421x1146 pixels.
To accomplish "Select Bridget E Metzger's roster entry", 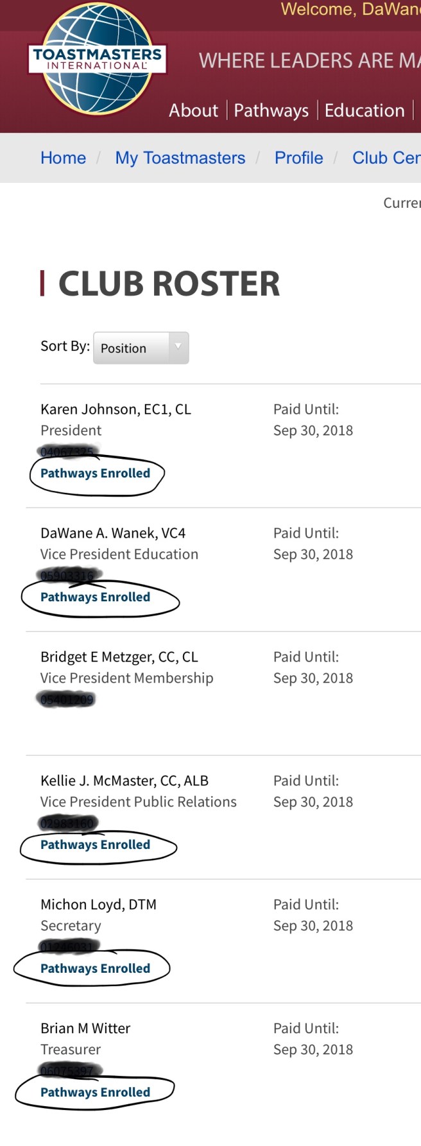I will point(119,657).
